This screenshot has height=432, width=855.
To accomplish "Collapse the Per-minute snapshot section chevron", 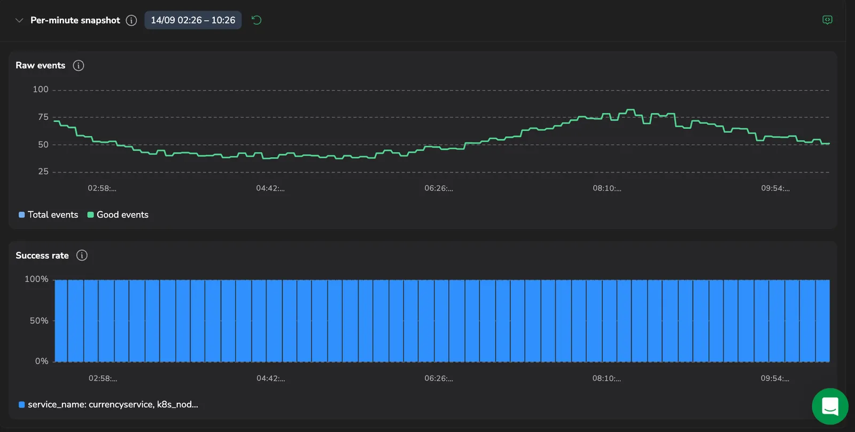I will click(x=19, y=20).
